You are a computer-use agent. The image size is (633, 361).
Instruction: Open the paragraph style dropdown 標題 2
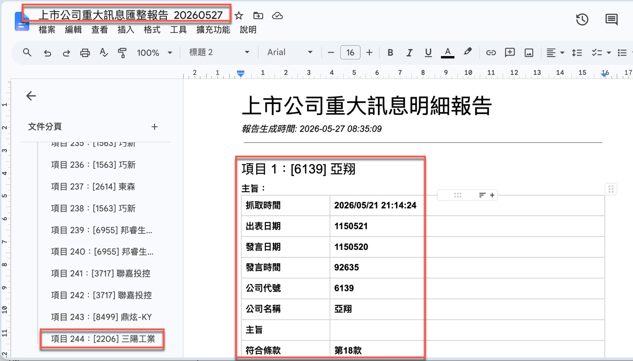(219, 52)
